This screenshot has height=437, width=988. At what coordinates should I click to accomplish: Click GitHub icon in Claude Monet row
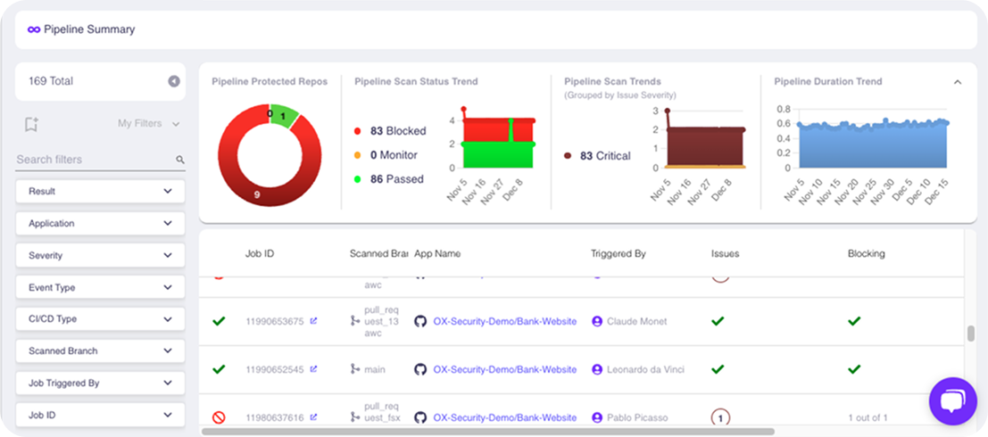tap(420, 321)
